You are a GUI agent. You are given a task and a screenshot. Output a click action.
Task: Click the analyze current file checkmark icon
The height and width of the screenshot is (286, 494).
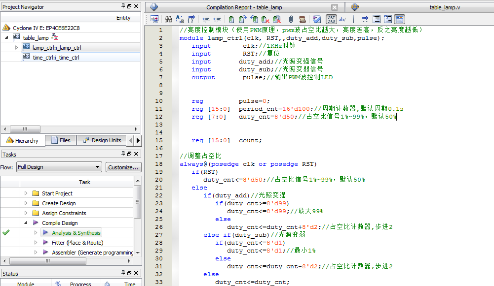[x=317, y=20]
